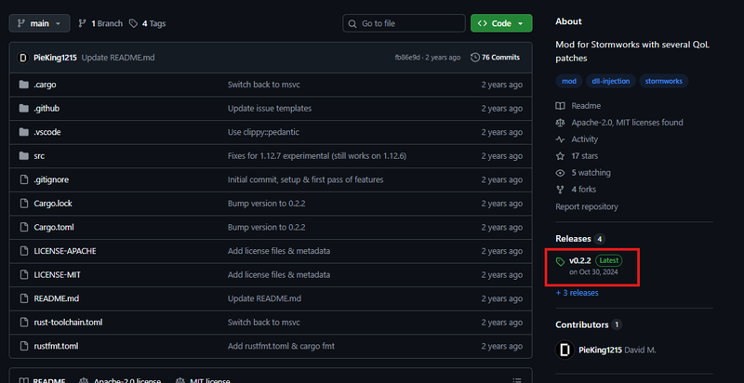Screen dimensions: 744x383
Task: Open commit hash fb86e9d
Action: coord(407,58)
